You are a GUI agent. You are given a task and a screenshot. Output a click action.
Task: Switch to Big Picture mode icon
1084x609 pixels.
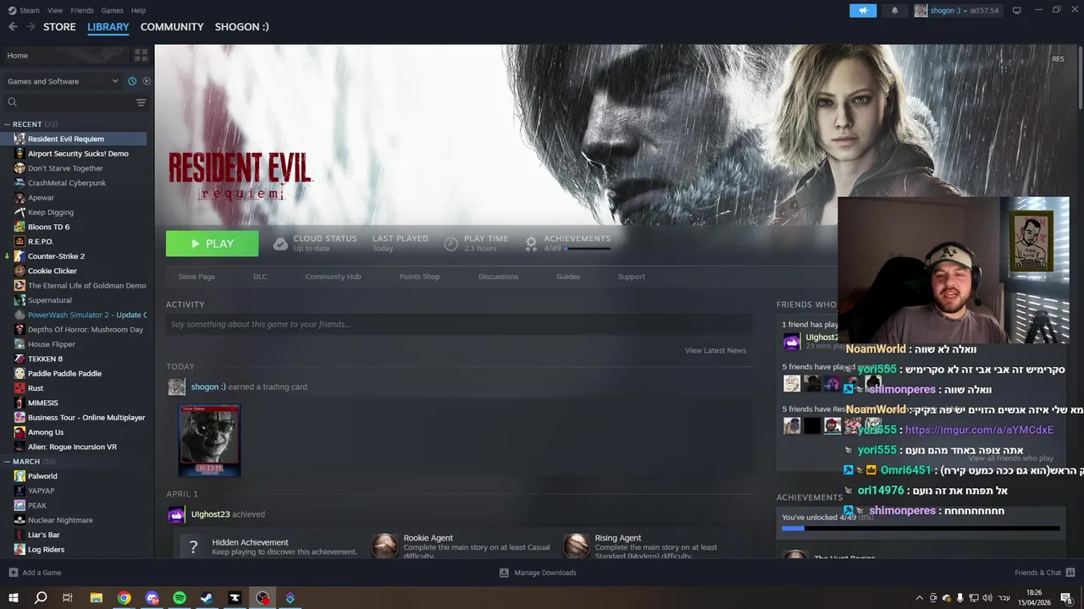coord(1016,10)
